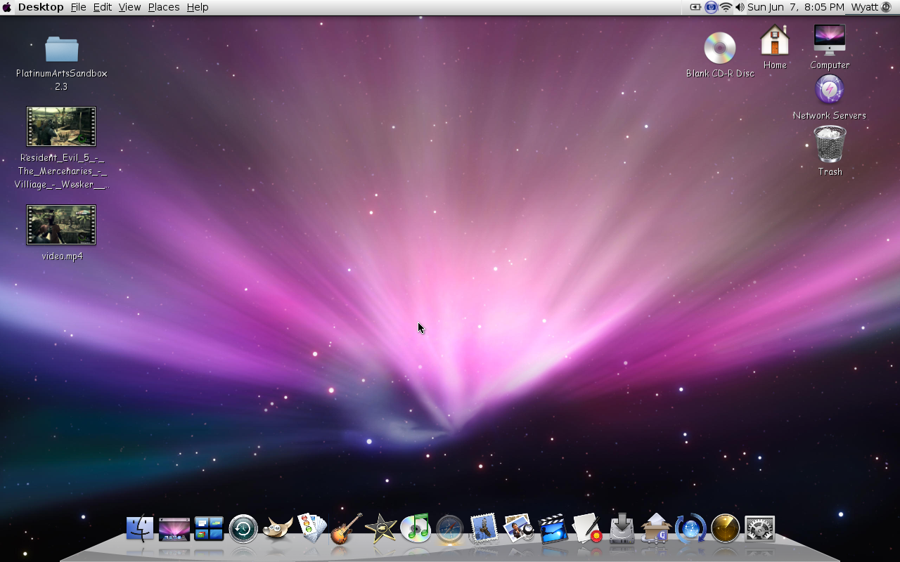Open Mail stamp icon in dock
The height and width of the screenshot is (562, 900).
484,528
